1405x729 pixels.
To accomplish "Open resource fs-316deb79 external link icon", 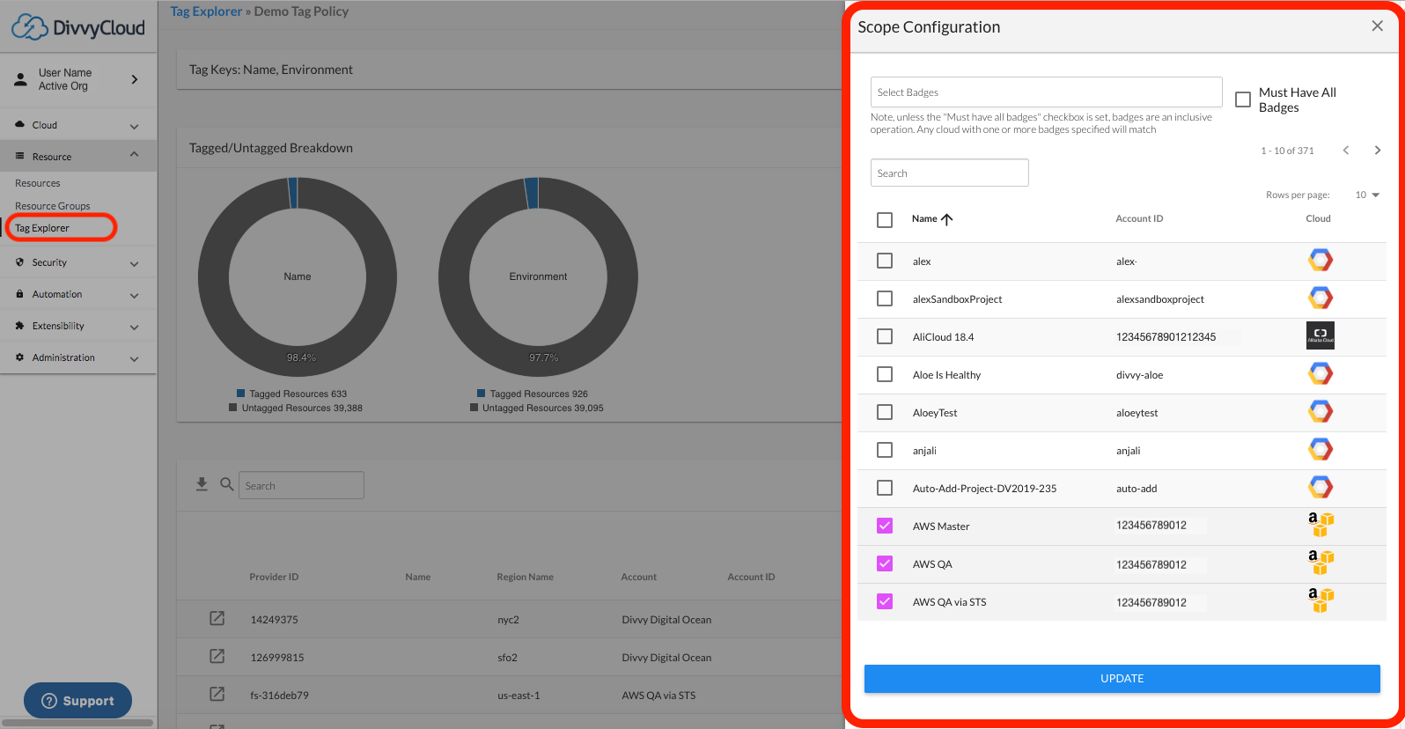I will [x=217, y=695].
